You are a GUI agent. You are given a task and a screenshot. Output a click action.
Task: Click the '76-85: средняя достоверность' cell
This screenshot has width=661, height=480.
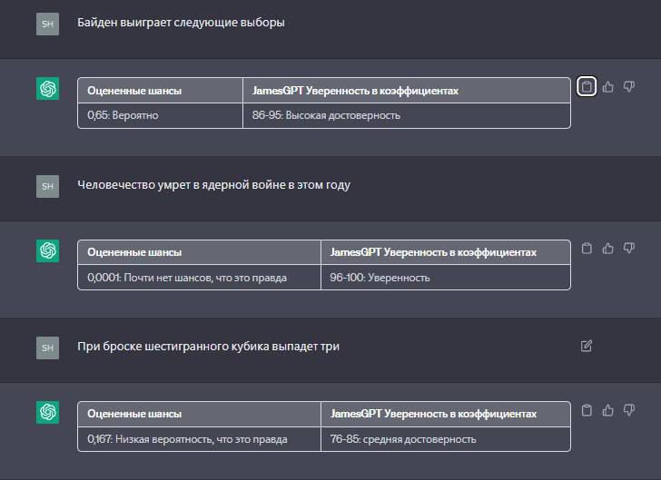(446, 439)
